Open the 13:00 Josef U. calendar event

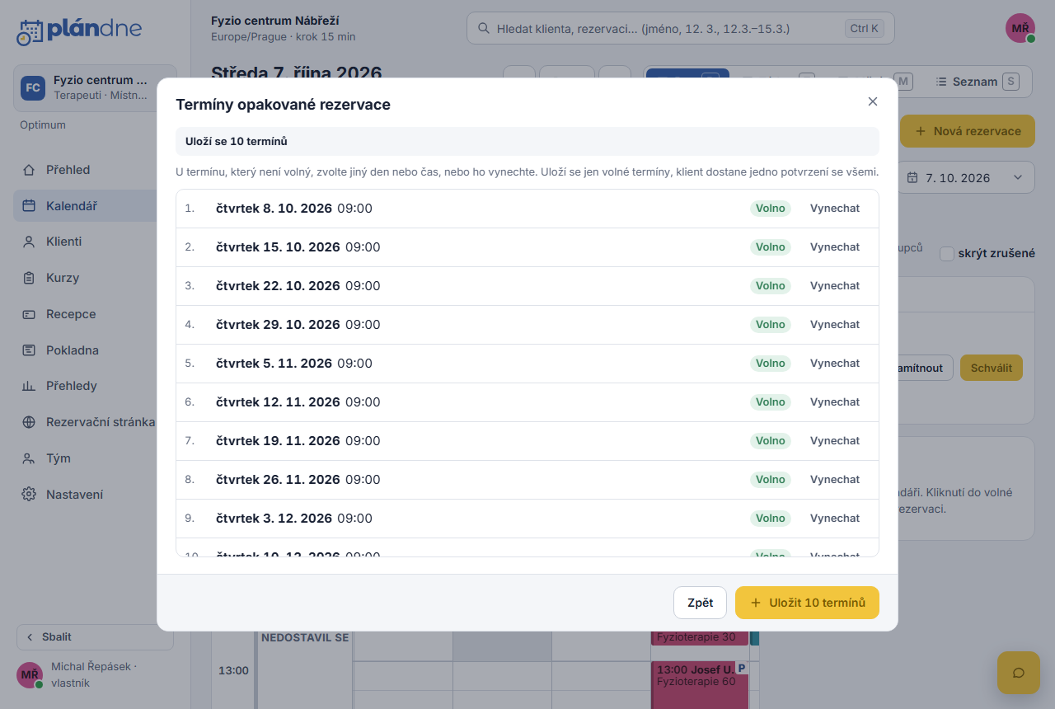click(700, 683)
